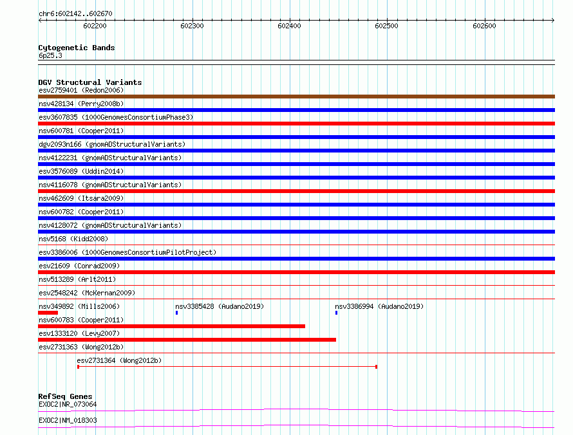The image size is (573, 435).
Task: Click esv2548242 (McKernan2009) label
Action: [87, 293]
